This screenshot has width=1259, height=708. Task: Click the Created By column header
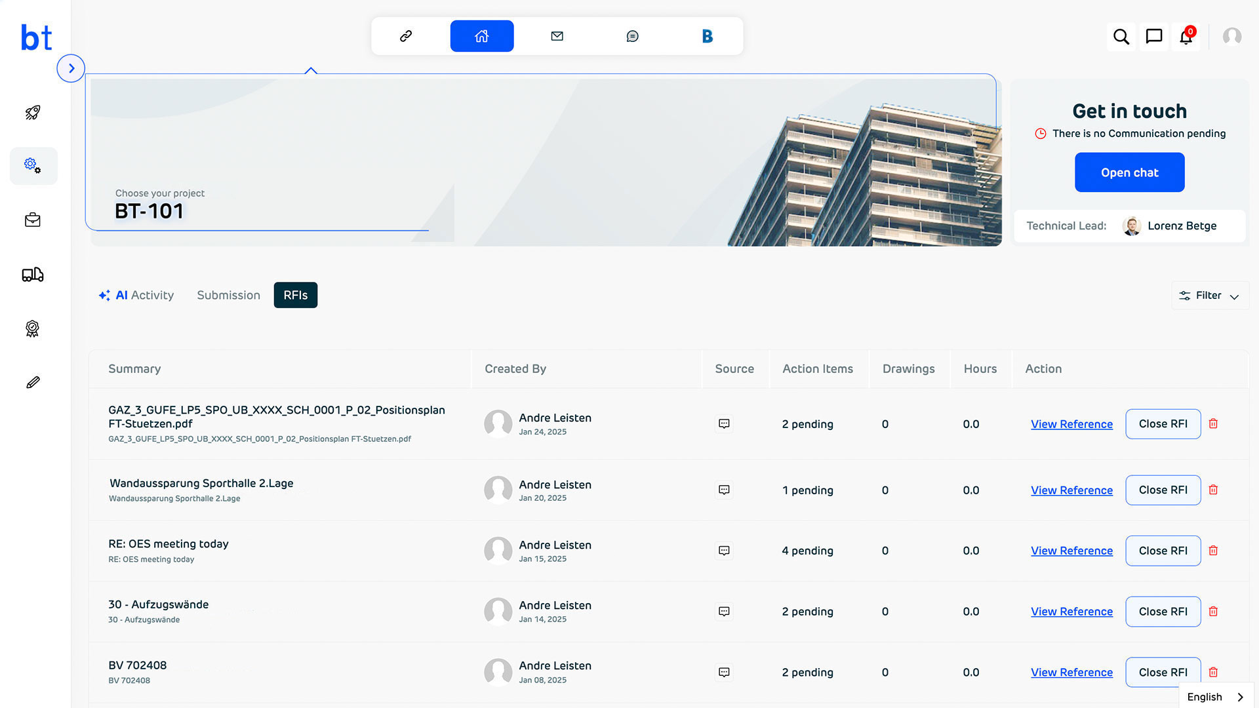coord(515,369)
